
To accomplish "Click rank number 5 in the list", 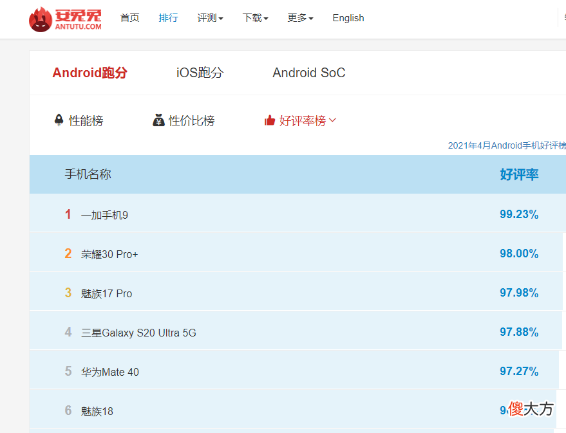I will click(68, 371).
